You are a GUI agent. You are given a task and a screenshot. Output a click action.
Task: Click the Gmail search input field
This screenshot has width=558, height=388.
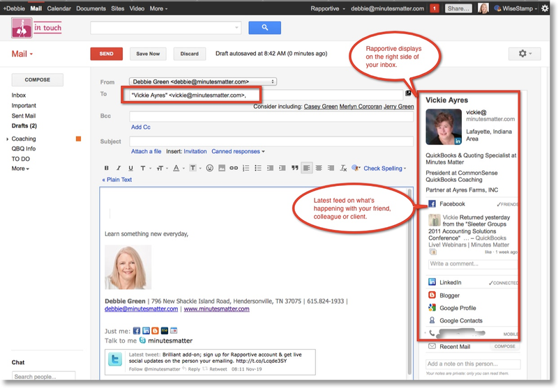click(x=163, y=28)
